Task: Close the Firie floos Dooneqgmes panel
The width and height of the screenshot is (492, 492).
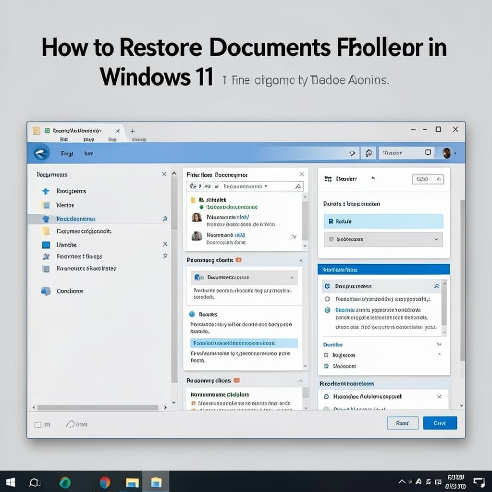Action: 302,174
